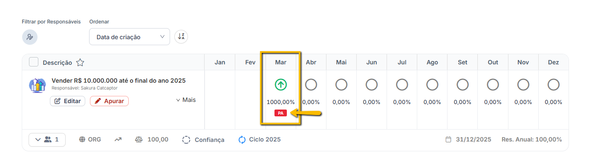Open the Data de criação sort dropdown
This screenshot has height=156, width=592.
pos(130,37)
